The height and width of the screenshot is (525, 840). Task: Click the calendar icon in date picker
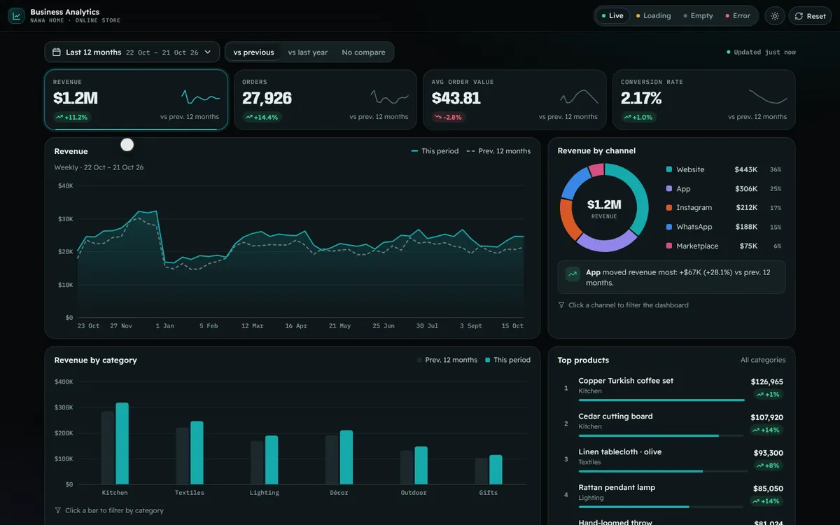click(x=57, y=52)
